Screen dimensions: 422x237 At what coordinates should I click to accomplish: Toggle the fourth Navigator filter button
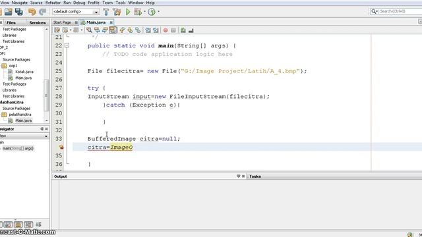point(28,224)
